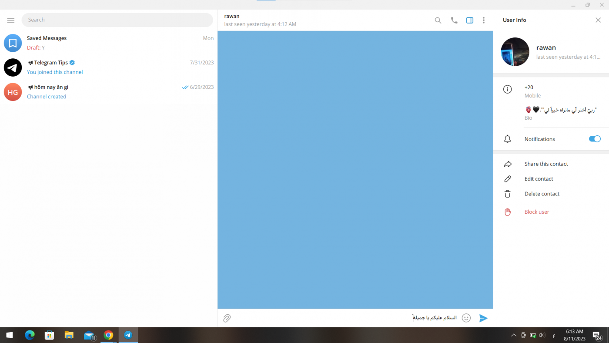Image resolution: width=609 pixels, height=343 pixels.
Task: Show hidden system tray icons
Action: point(514,335)
